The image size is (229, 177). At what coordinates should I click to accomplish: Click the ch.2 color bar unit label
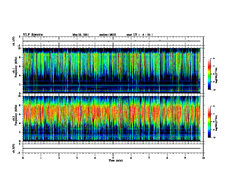(217, 123)
